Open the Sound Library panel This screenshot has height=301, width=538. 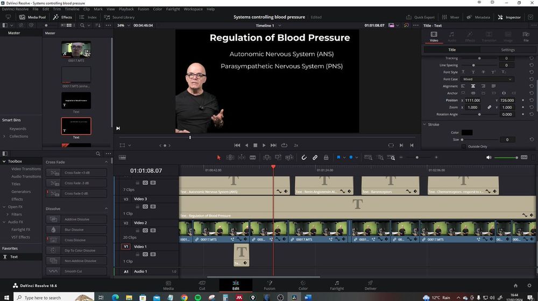(120, 17)
